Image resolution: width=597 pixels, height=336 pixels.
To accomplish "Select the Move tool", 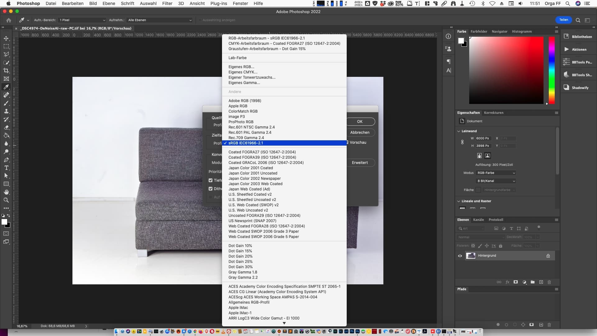I will pos(6,38).
